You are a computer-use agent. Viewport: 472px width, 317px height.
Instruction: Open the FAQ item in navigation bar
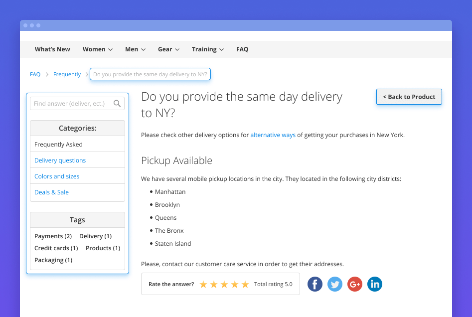click(x=242, y=49)
